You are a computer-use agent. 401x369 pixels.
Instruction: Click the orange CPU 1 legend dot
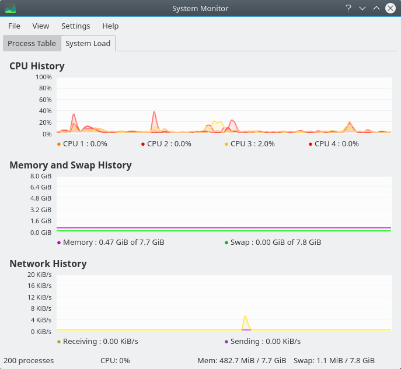point(59,144)
